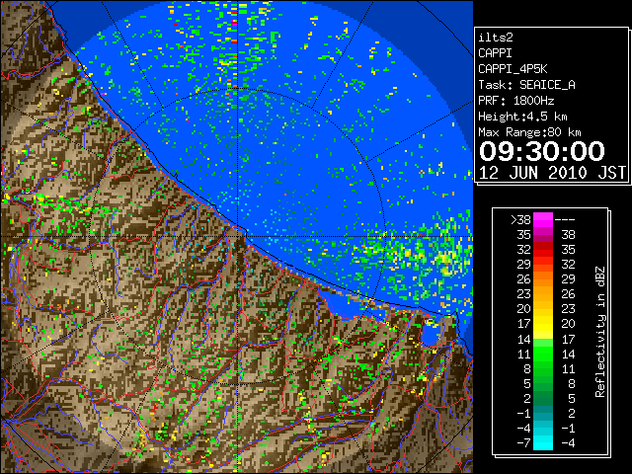
Task: Click the small coastal lagoon on map
Action: click(x=433, y=332)
